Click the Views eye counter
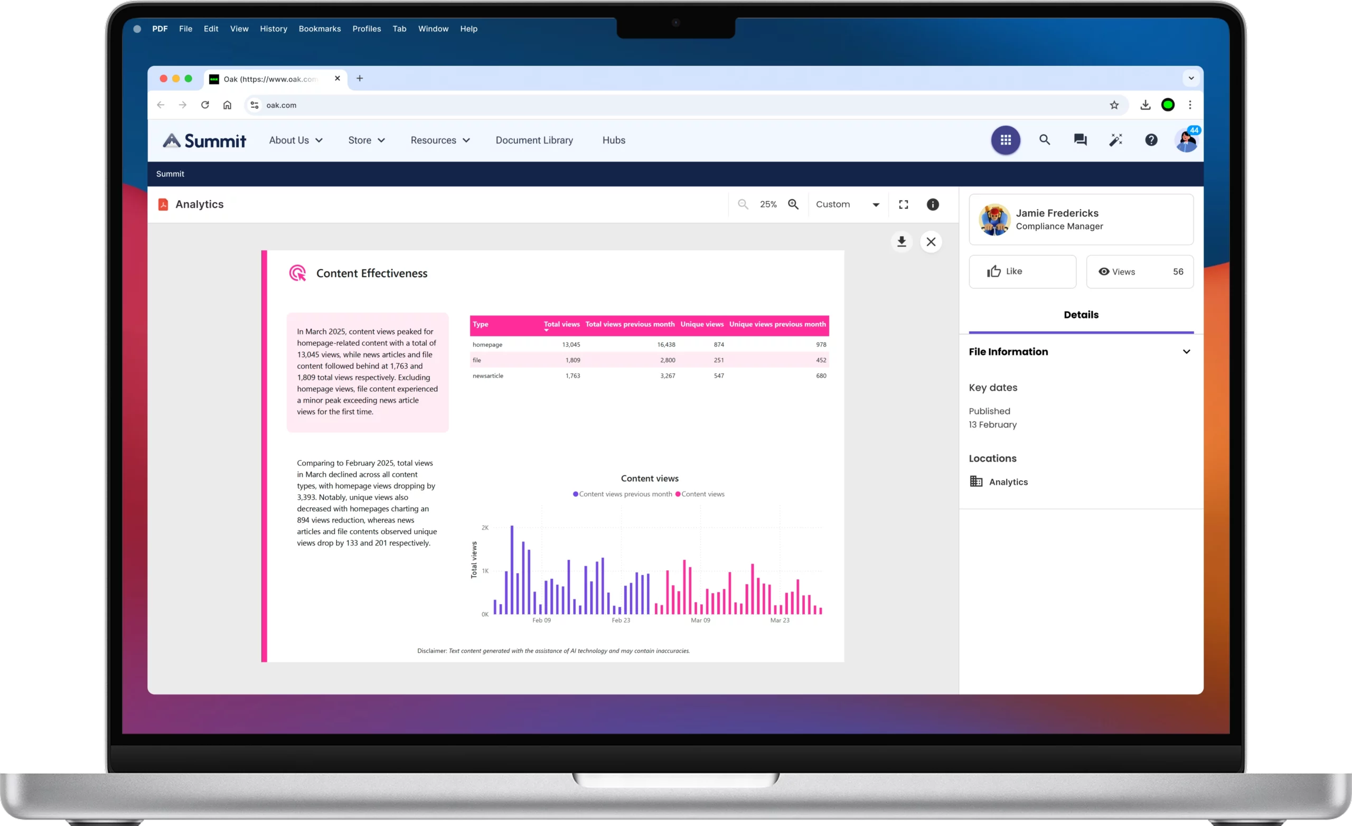Screen dimensions: 1352x826 coord(1140,271)
